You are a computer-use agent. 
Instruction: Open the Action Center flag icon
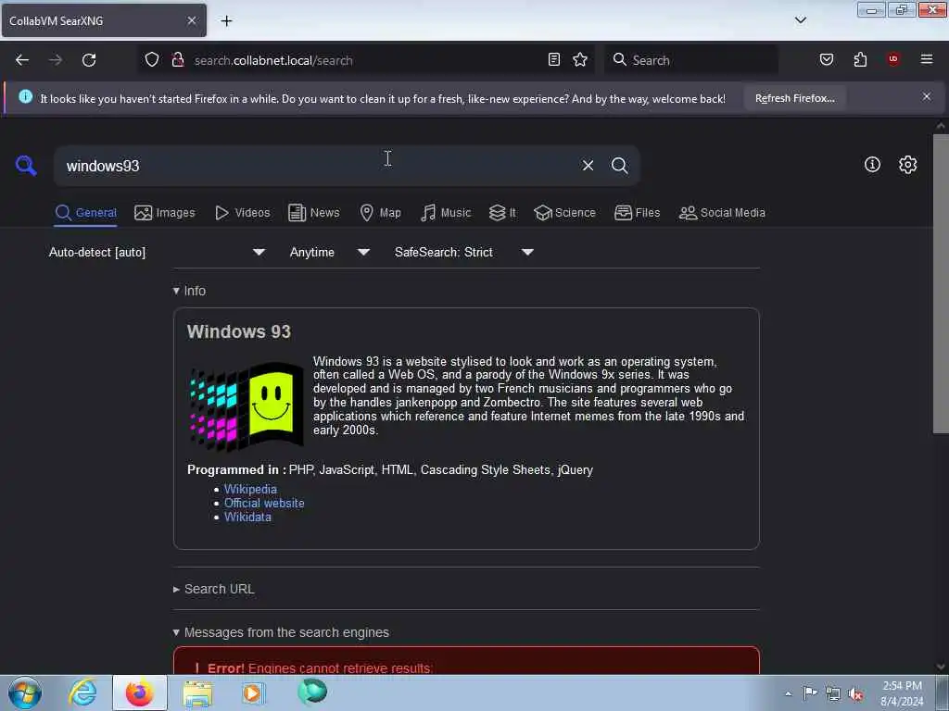click(810, 693)
